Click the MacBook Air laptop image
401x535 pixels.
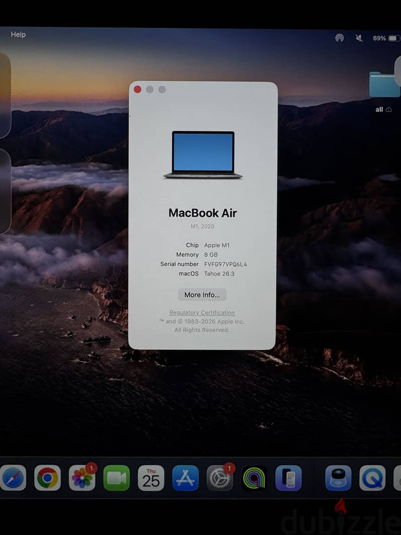point(203,155)
